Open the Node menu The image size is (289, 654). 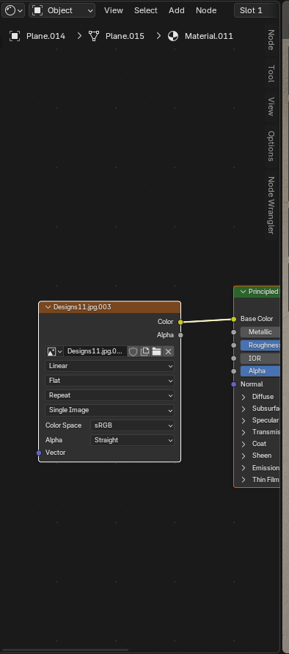point(206,10)
